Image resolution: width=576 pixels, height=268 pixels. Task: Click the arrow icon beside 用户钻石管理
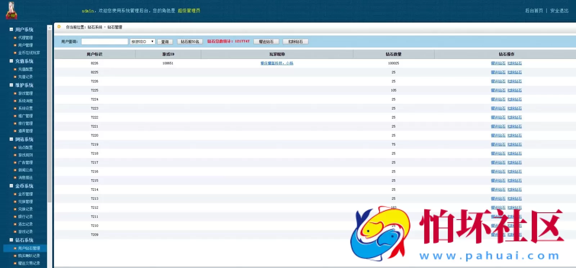[x=15, y=249]
